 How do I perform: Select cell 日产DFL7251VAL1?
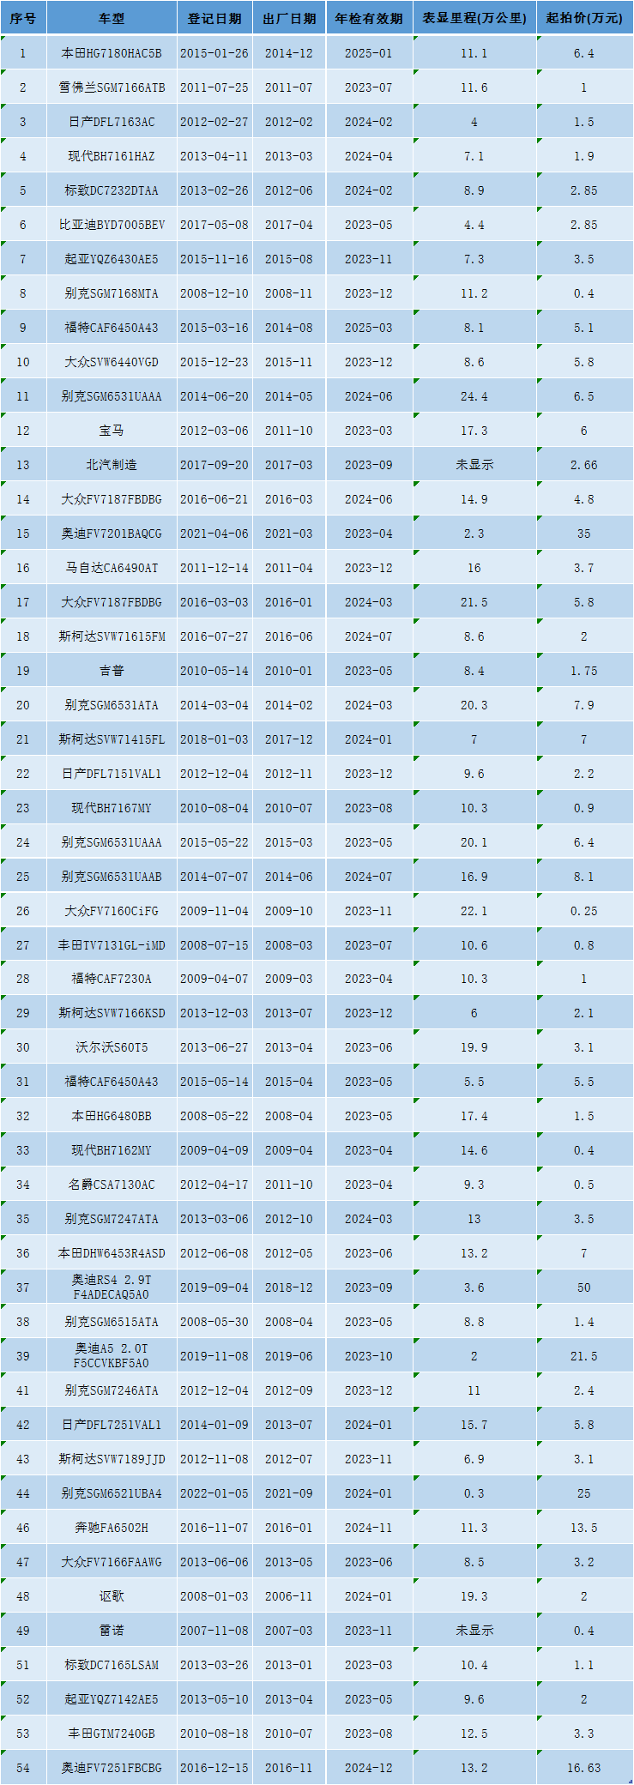112,1425
